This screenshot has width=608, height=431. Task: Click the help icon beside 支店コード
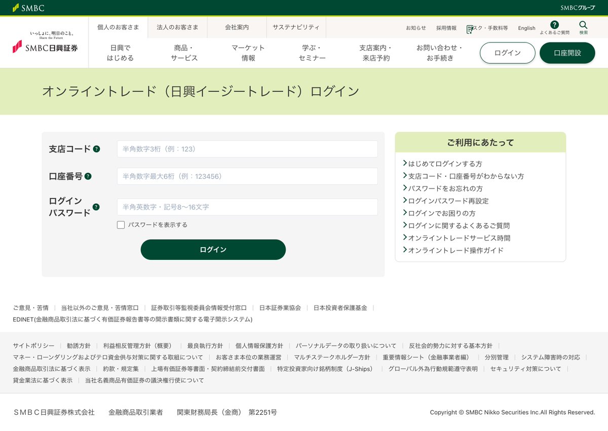[x=96, y=149]
